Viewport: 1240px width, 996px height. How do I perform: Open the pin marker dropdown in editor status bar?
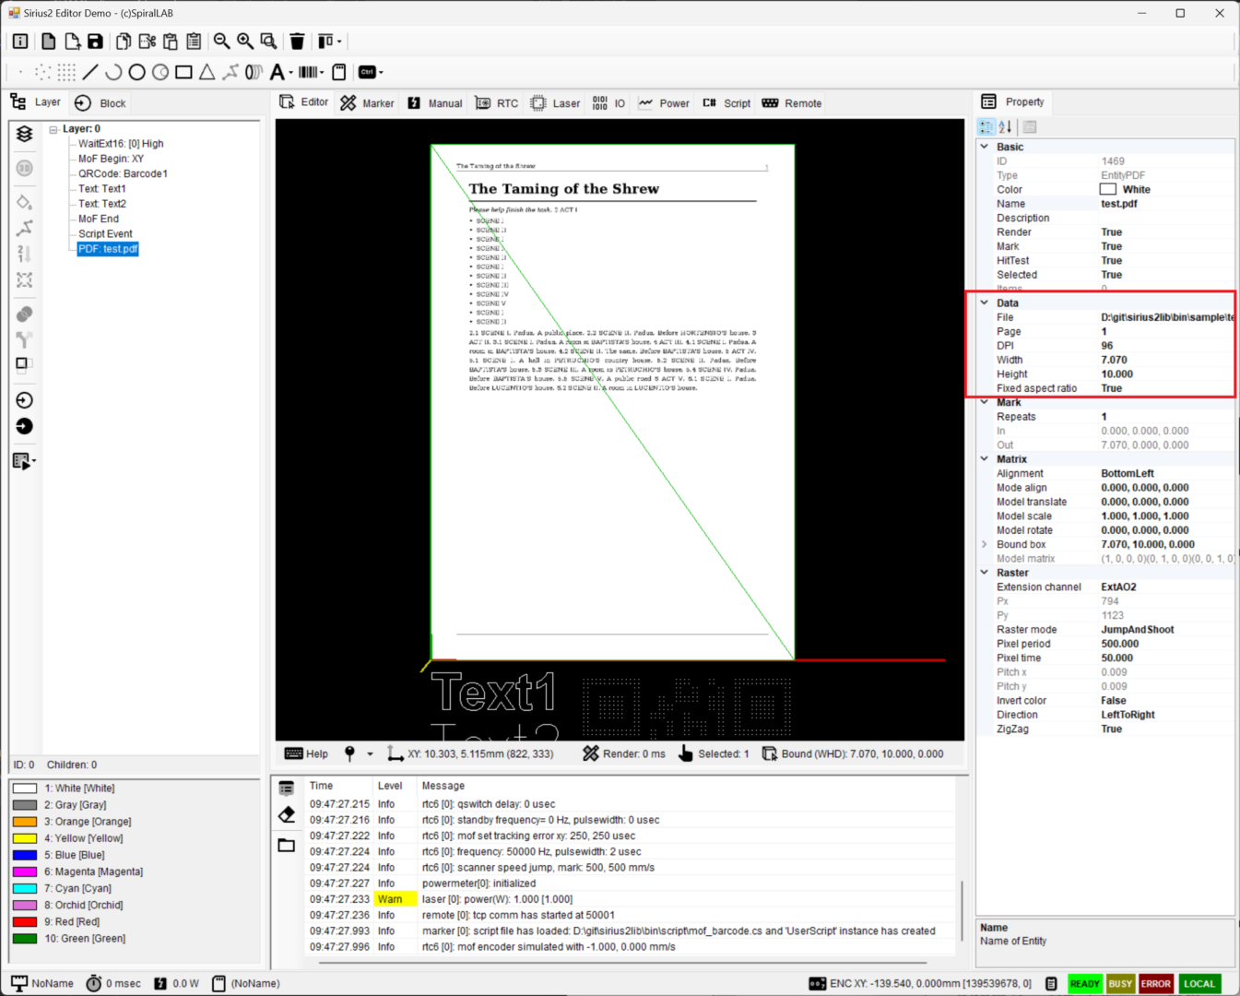click(370, 753)
